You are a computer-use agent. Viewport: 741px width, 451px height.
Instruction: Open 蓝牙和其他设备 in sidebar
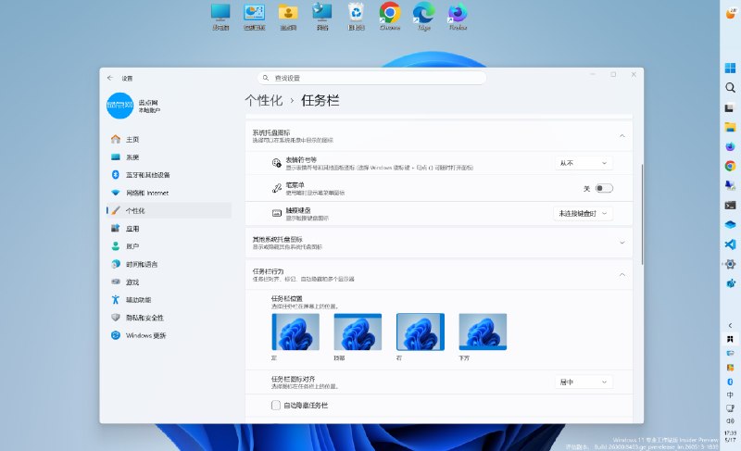pyautogui.click(x=170, y=175)
